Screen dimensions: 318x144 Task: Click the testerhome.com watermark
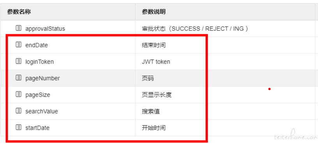pos(296,136)
